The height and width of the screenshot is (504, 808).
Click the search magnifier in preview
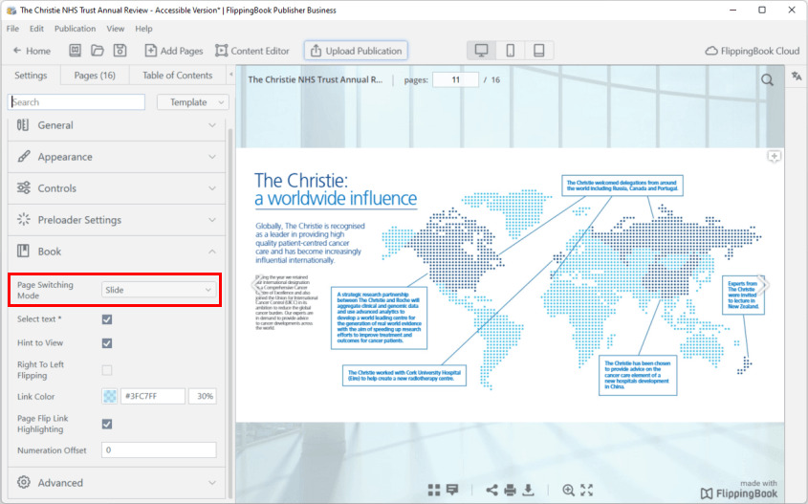click(x=767, y=80)
